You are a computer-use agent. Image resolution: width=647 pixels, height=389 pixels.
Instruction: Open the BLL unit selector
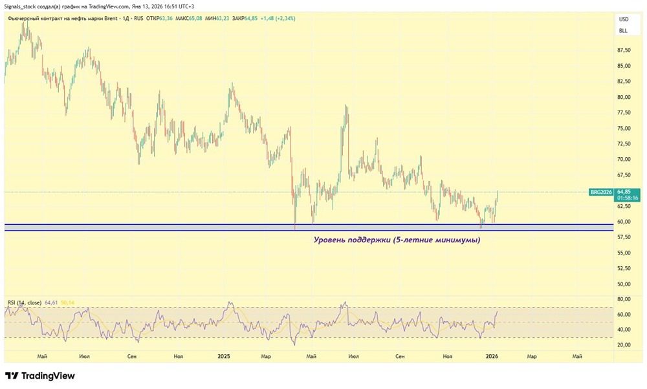(x=623, y=31)
